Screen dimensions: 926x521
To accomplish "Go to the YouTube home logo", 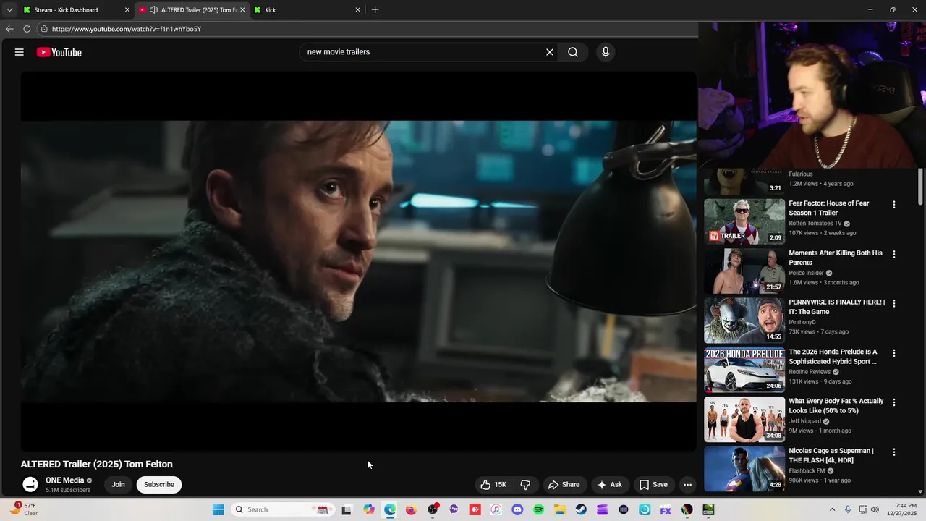I will click(x=59, y=52).
